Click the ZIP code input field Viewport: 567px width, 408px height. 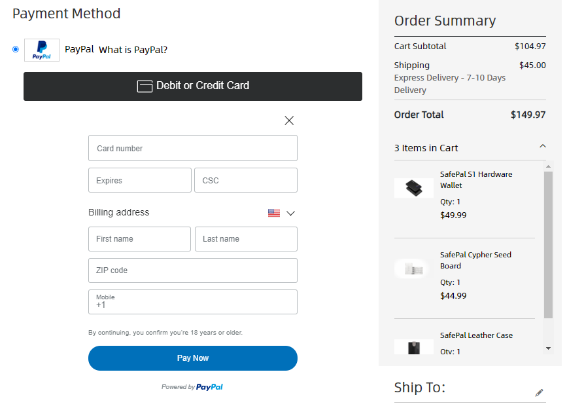click(x=193, y=270)
